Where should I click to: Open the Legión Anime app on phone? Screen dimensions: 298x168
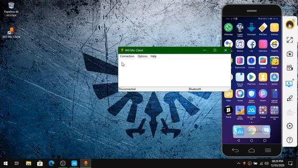[240, 28]
